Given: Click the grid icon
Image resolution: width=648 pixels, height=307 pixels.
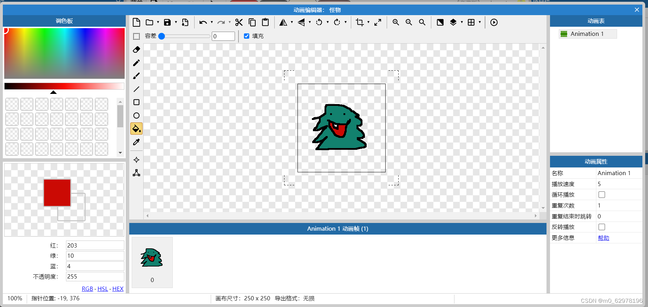Looking at the screenshot, I should click(471, 23).
